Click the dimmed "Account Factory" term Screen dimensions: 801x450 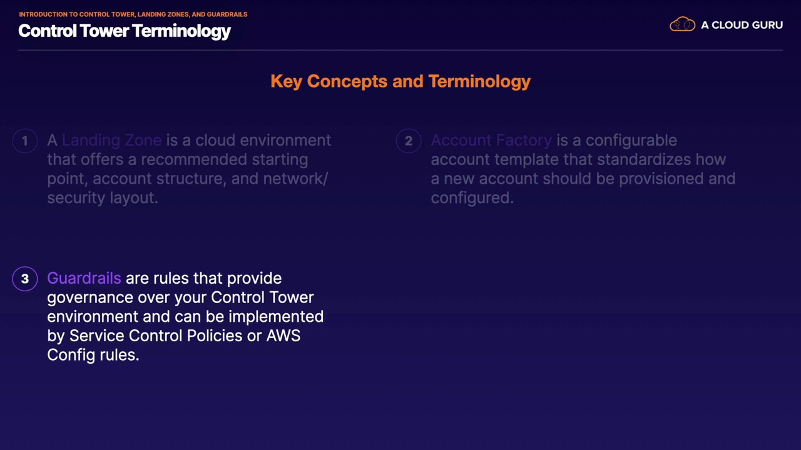tap(491, 141)
